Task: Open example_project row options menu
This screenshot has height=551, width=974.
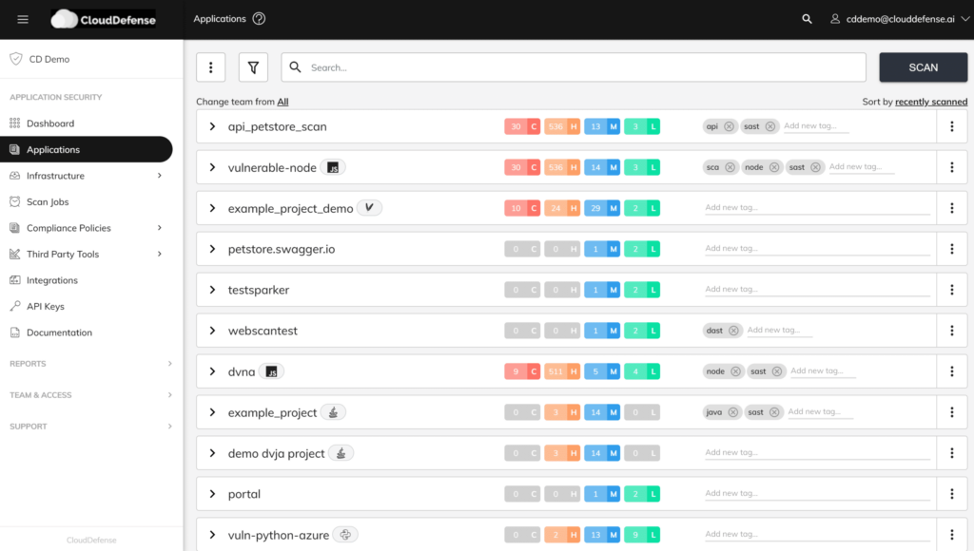Action: click(x=951, y=412)
